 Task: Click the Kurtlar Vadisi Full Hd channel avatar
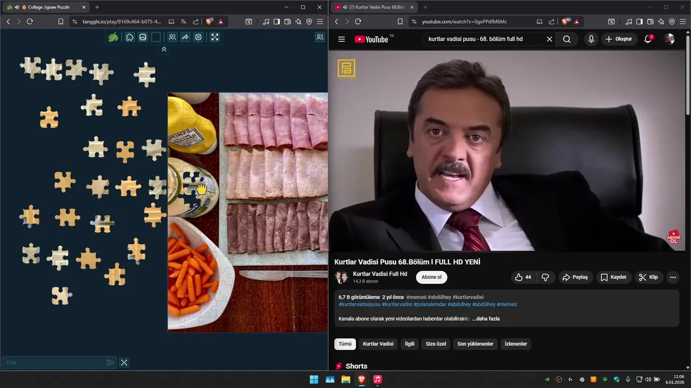pos(341,277)
